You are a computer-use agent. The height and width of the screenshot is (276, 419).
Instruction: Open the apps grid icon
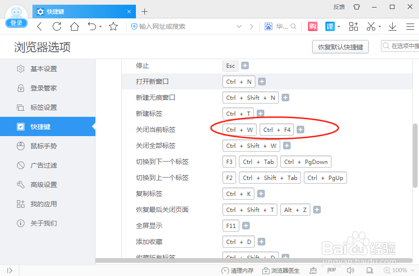354,26
